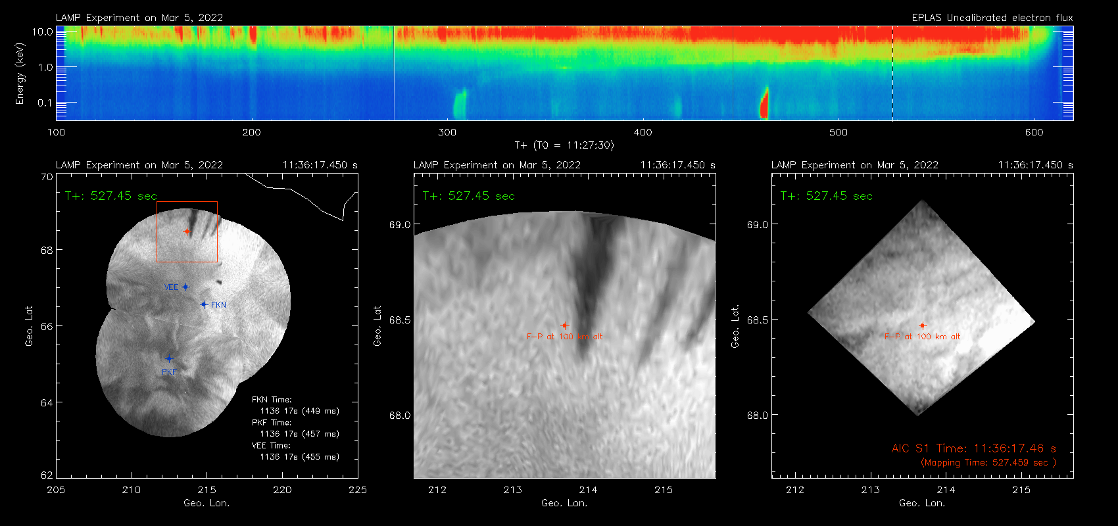Click '69.0' latitude tick in middle panel
1118x526 pixels.
[x=400, y=225]
